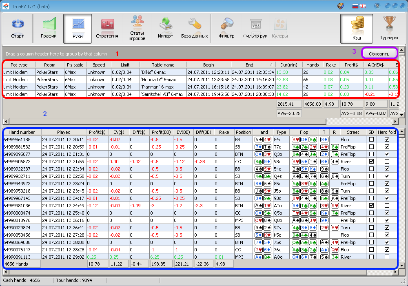Sort hands by Profit(BB) column header
This screenshot has height=286, width=408.
click(161, 132)
